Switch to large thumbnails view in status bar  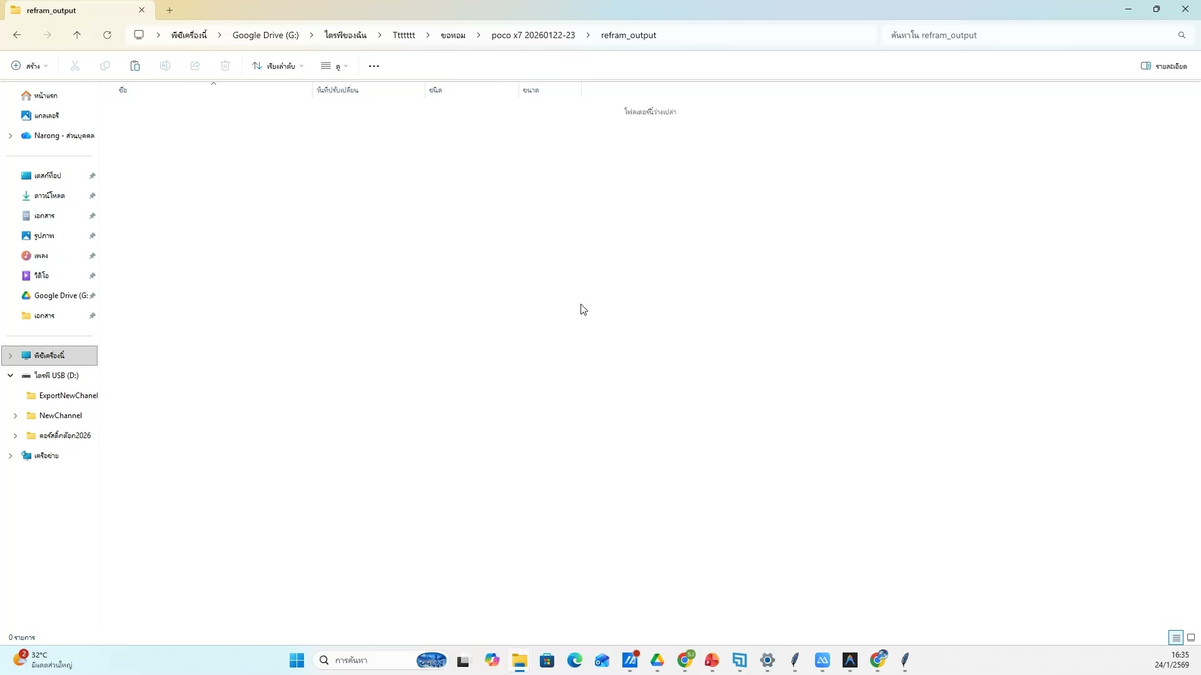(1191, 637)
